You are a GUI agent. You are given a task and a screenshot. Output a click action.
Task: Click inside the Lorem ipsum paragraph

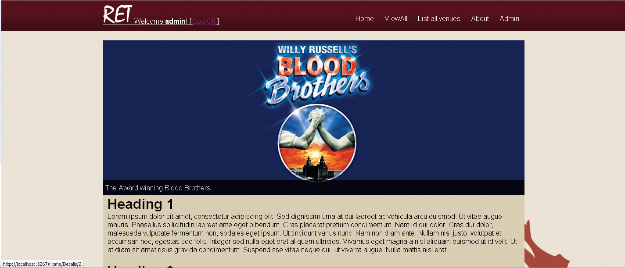pyautogui.click(x=312, y=233)
